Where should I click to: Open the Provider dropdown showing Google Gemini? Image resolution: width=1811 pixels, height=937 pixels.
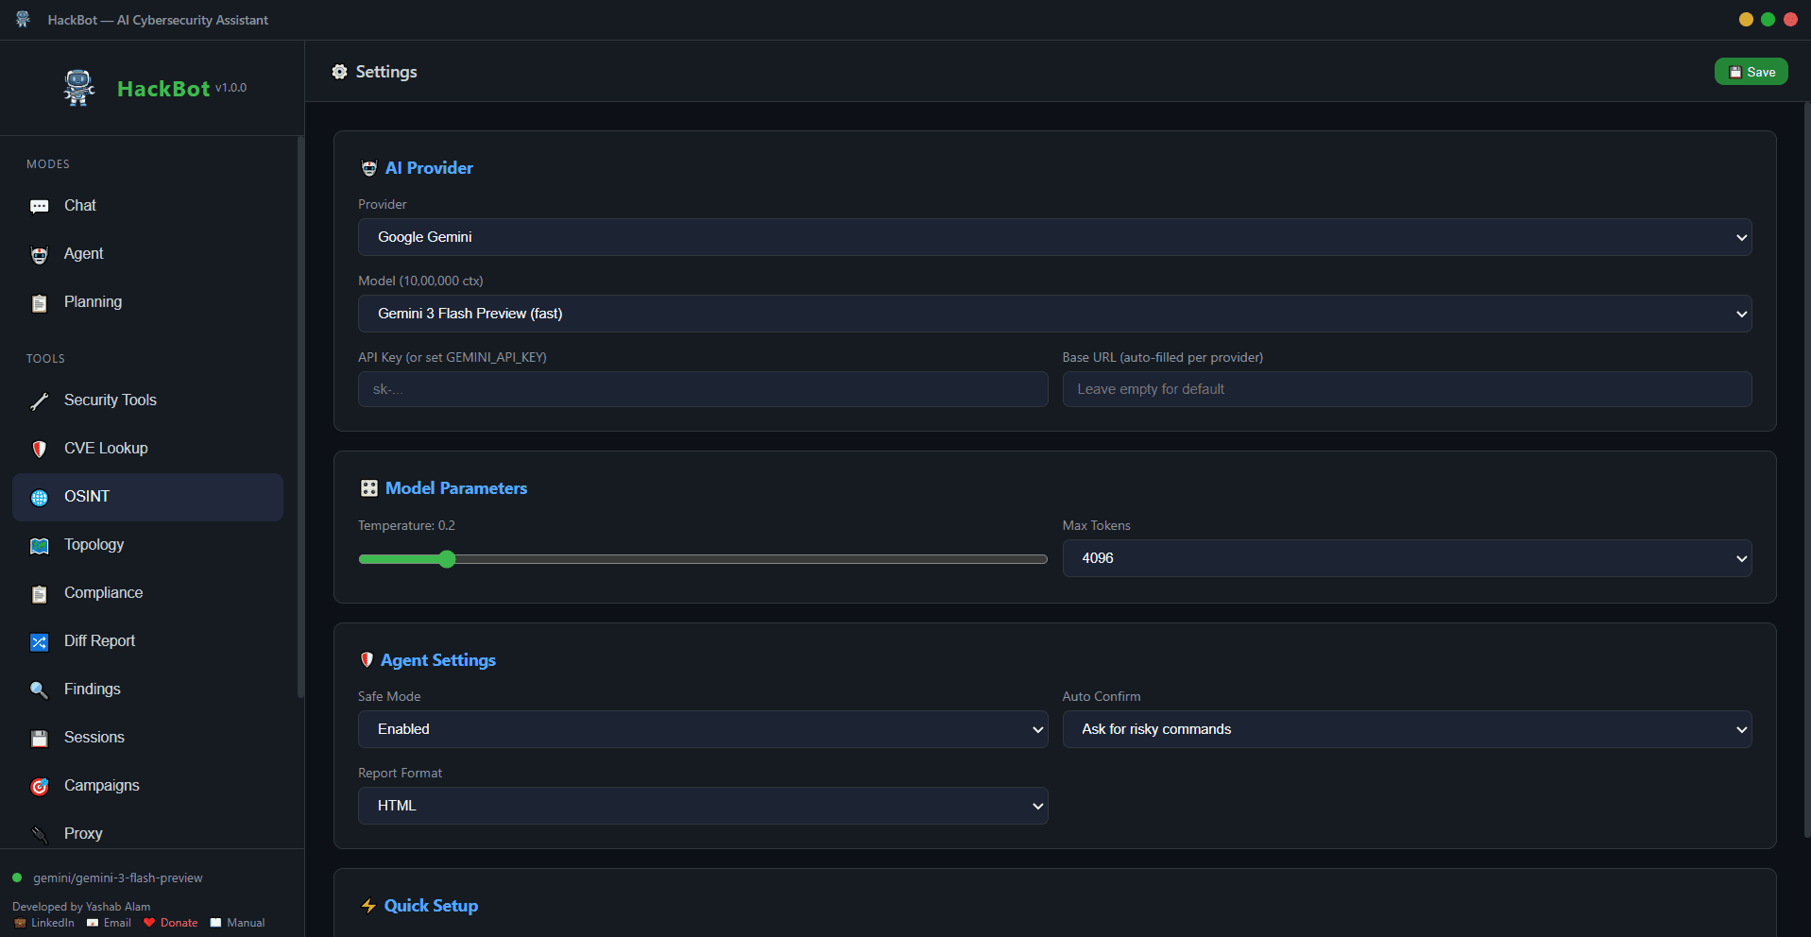pyautogui.click(x=1053, y=237)
